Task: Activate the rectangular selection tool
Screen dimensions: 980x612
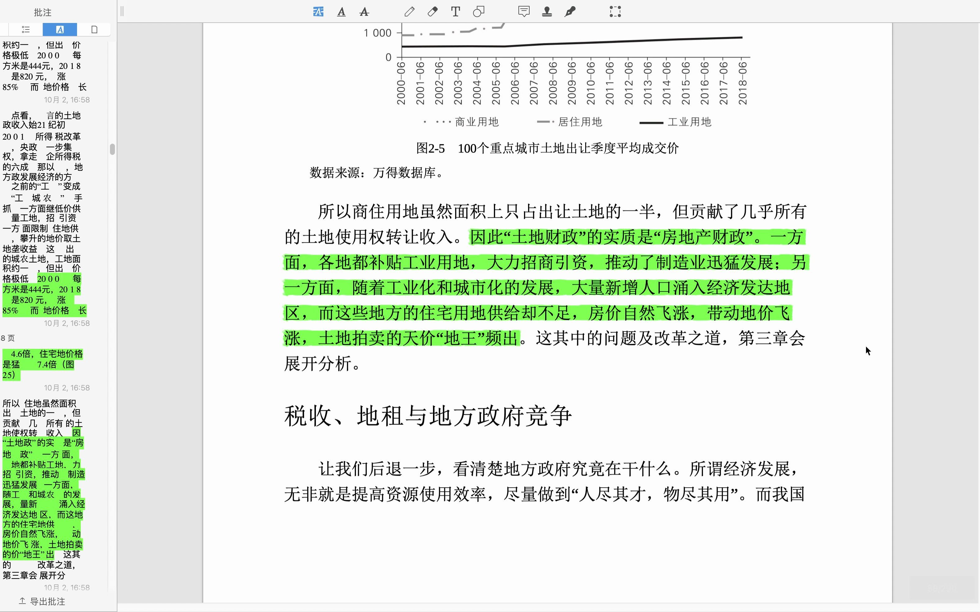Action: (x=615, y=12)
